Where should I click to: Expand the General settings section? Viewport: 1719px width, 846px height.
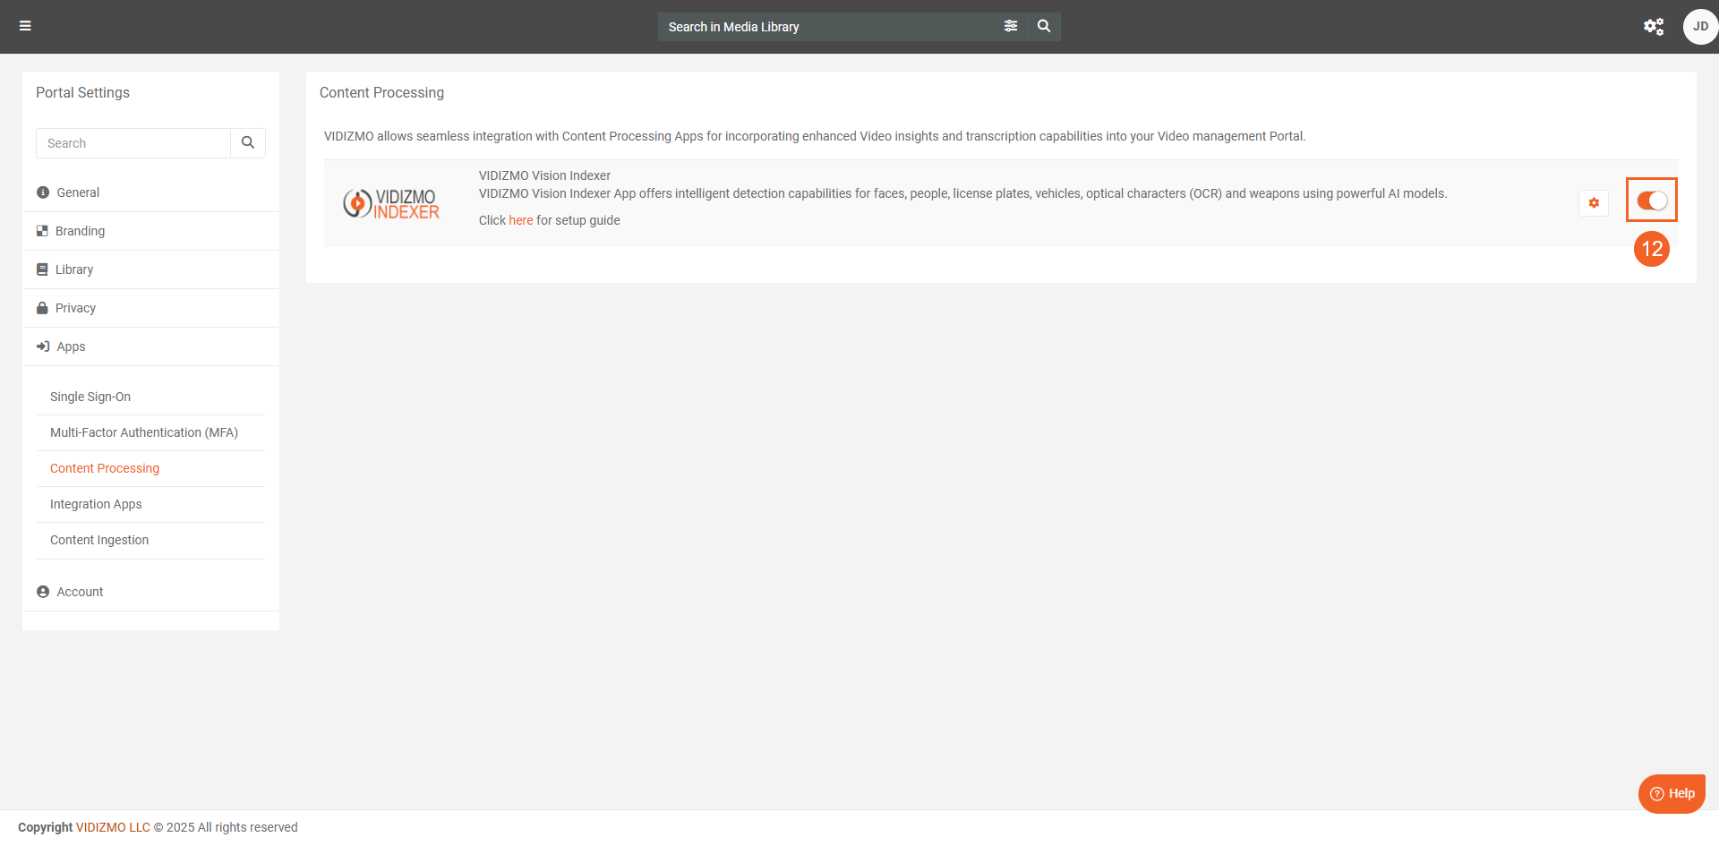[78, 192]
